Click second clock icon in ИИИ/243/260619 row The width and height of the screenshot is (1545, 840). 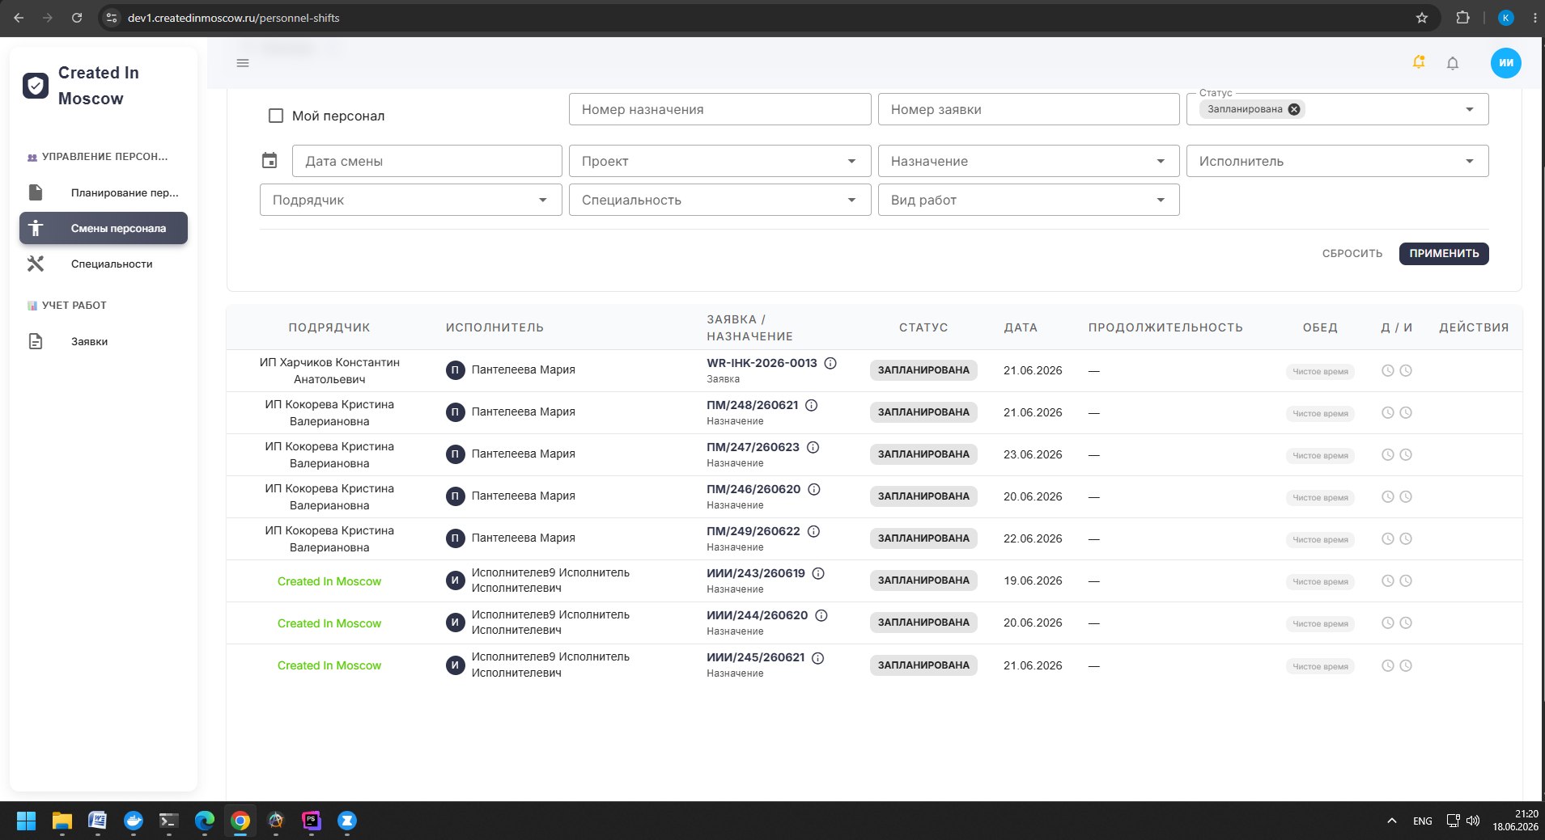pos(1406,580)
